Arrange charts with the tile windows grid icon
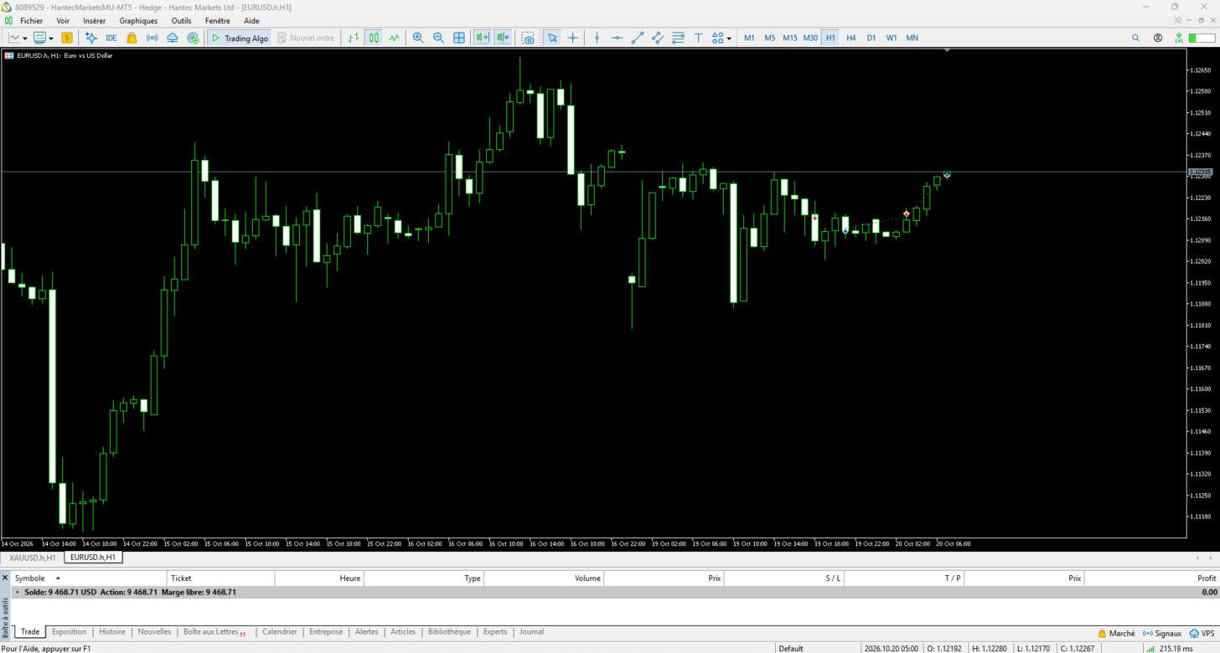This screenshot has height=653, width=1220. click(x=459, y=38)
